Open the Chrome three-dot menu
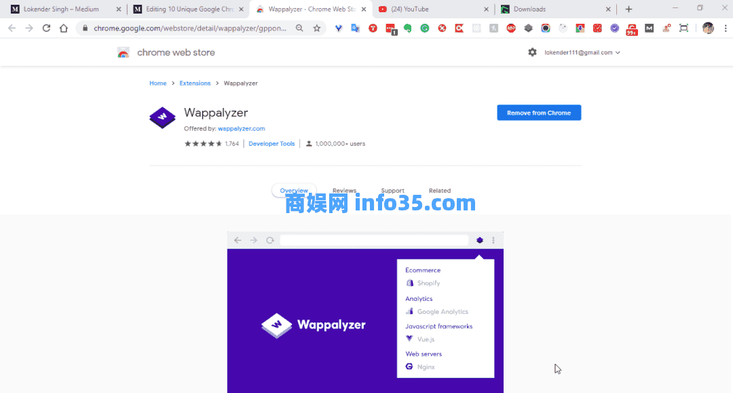This screenshot has height=393, width=733. [x=726, y=28]
